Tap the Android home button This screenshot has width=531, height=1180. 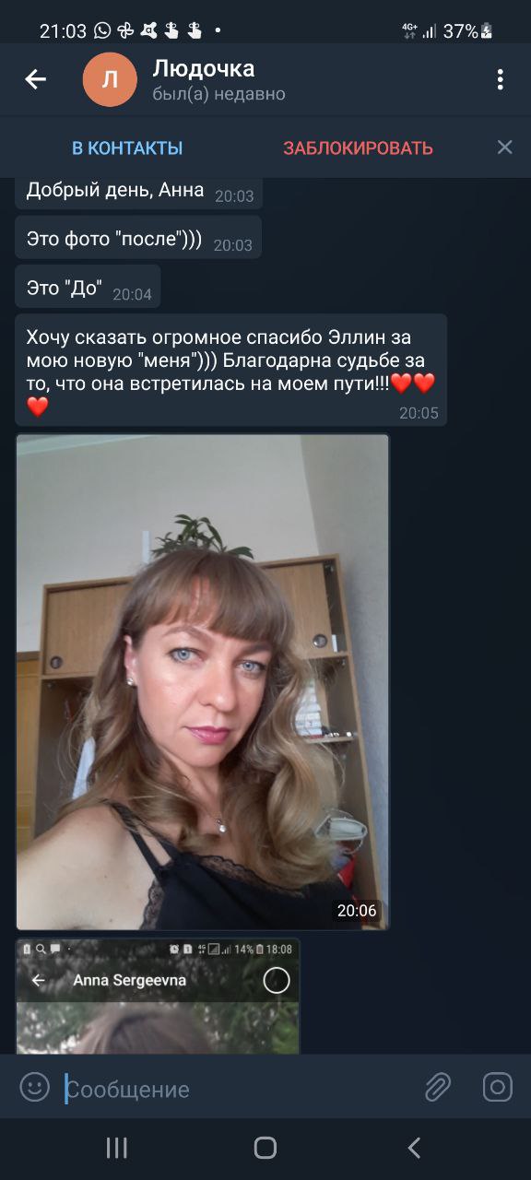point(265,1148)
